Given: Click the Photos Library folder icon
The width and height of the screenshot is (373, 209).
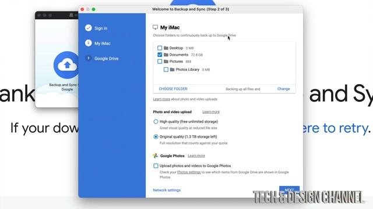Looking at the screenshot, I should click(173, 70).
